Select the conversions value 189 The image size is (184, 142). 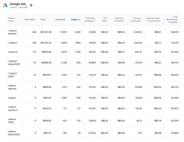tap(34, 43)
